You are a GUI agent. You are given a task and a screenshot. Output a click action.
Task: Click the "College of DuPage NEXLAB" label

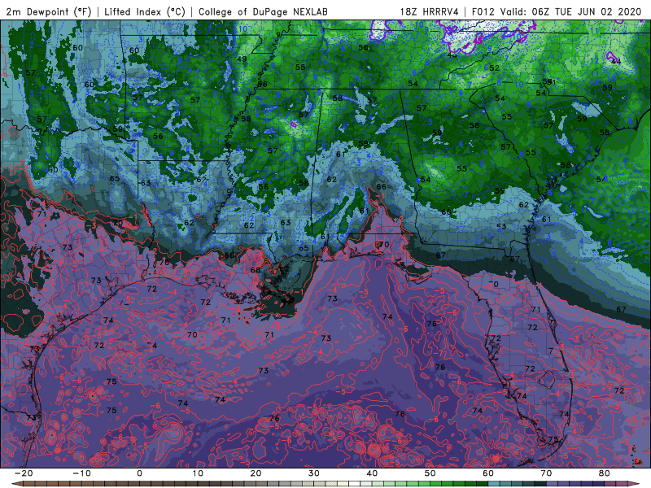coord(263,12)
